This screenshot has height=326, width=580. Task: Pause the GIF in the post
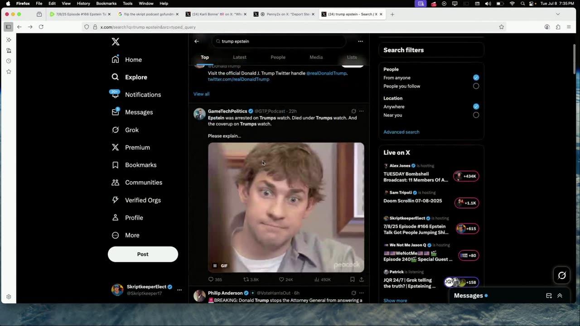pyautogui.click(x=215, y=266)
